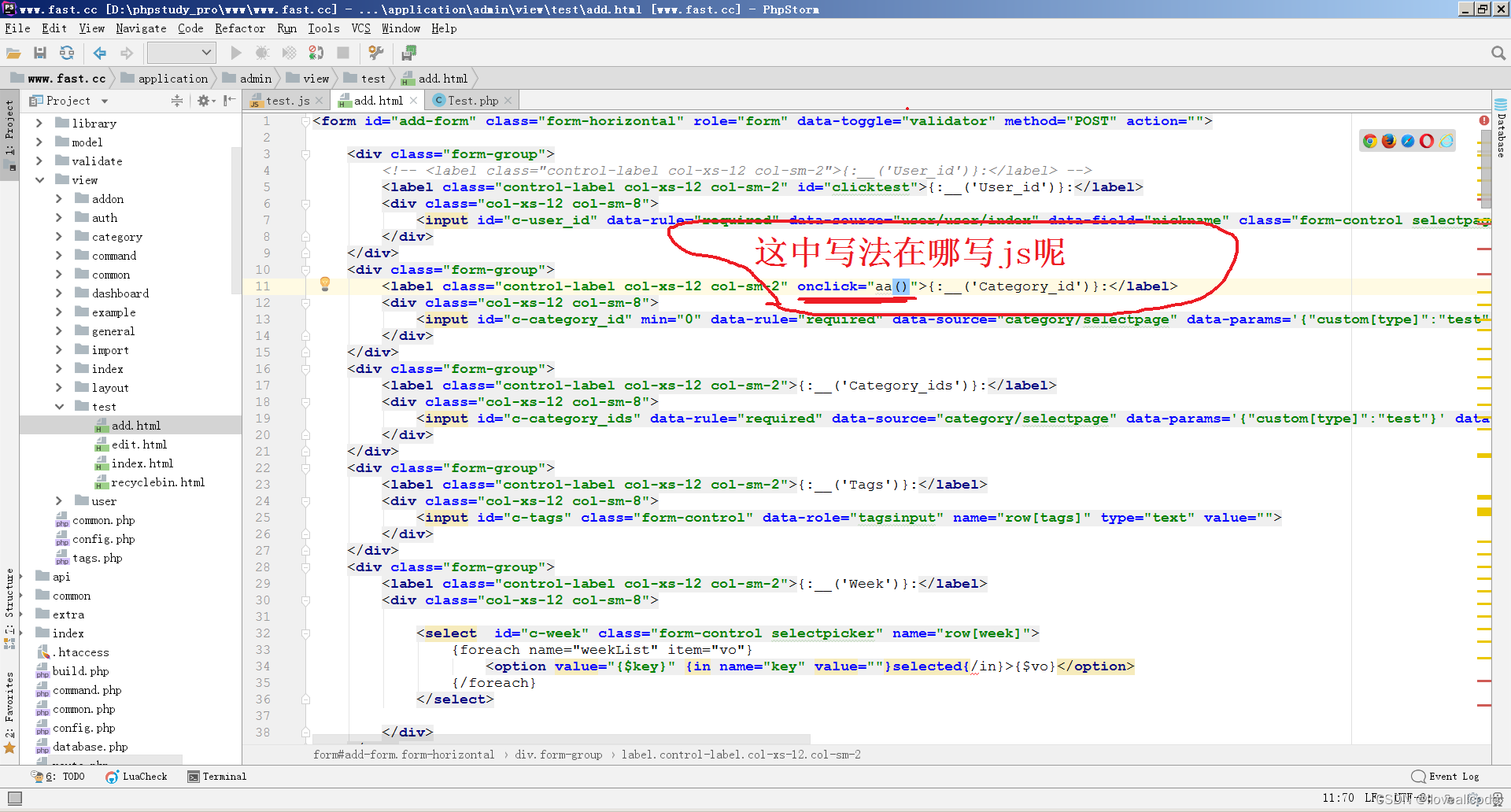1511x812 pixels.
Task: Preview add.html in Firefox
Action: pos(1388,141)
